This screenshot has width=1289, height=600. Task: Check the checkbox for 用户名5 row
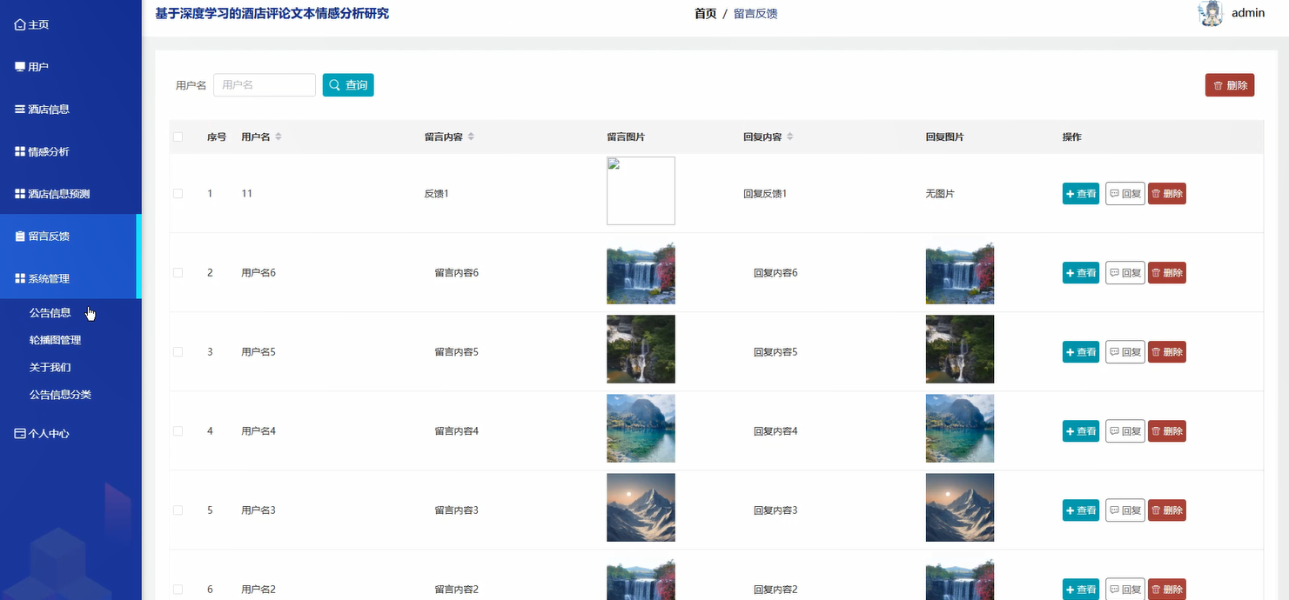click(178, 351)
